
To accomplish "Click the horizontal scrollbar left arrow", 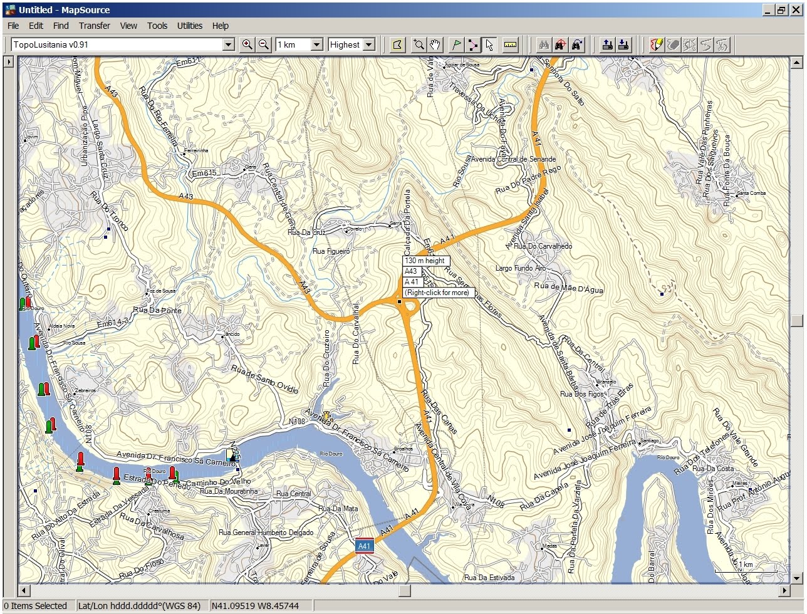I will point(24,590).
